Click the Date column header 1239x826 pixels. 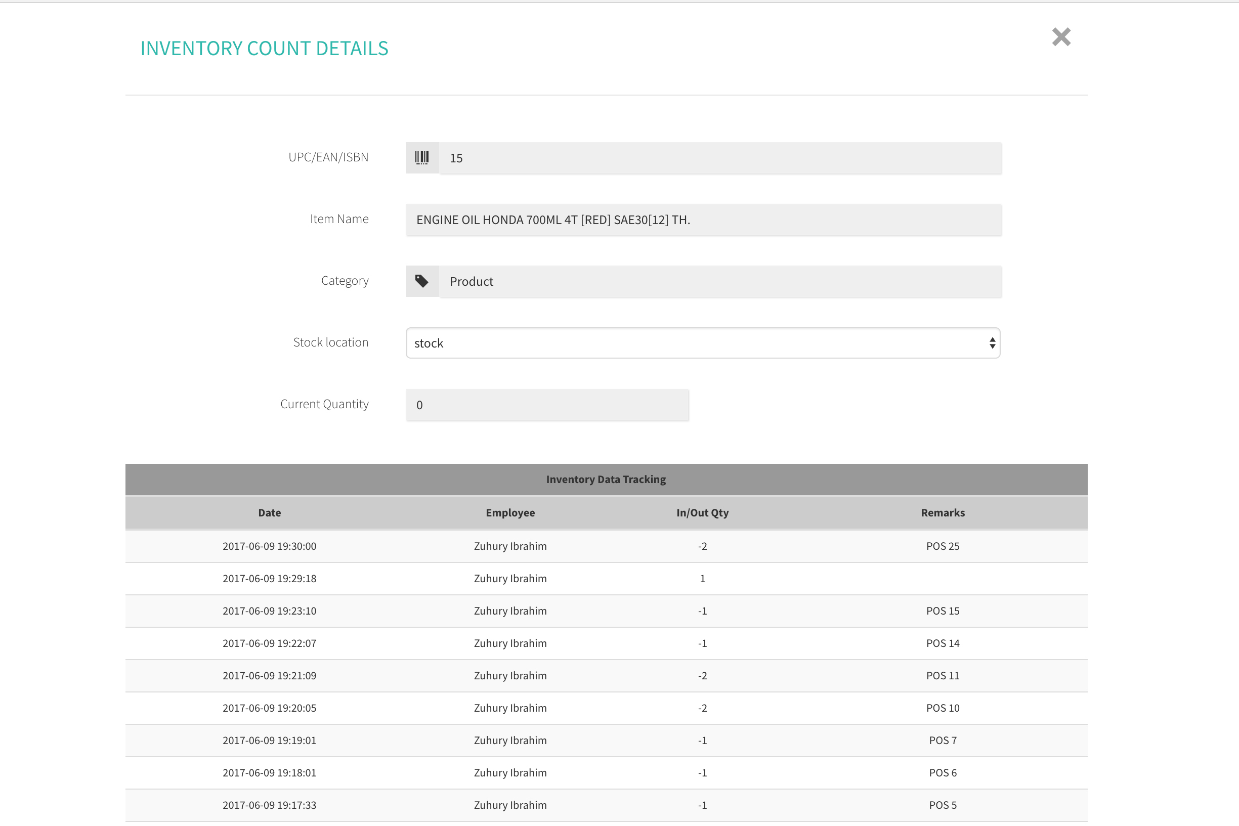(x=269, y=512)
